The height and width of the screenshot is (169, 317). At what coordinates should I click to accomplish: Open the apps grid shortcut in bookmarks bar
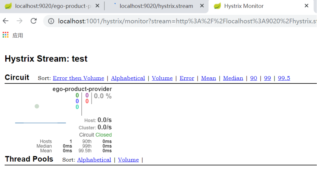6,35
